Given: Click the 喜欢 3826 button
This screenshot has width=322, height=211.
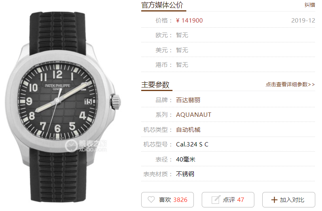Looking at the screenshot, I should (167, 200).
